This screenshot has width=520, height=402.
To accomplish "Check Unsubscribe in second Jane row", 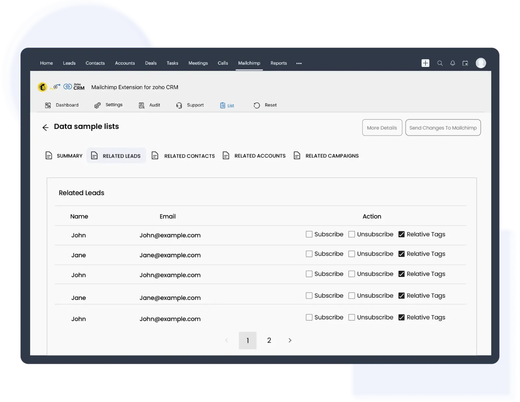I will point(352,296).
